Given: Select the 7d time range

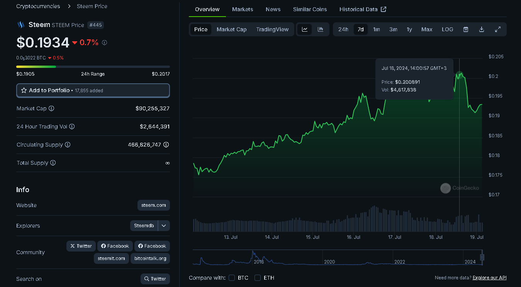Looking at the screenshot, I should pyautogui.click(x=361, y=29).
